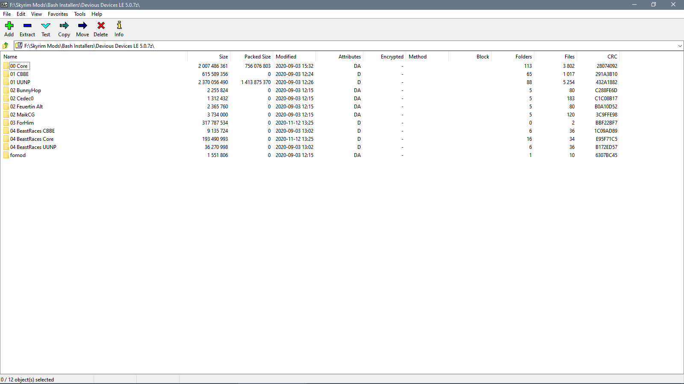Image resolution: width=684 pixels, height=384 pixels.
Task: Open the Tools menu
Action: pos(80,14)
